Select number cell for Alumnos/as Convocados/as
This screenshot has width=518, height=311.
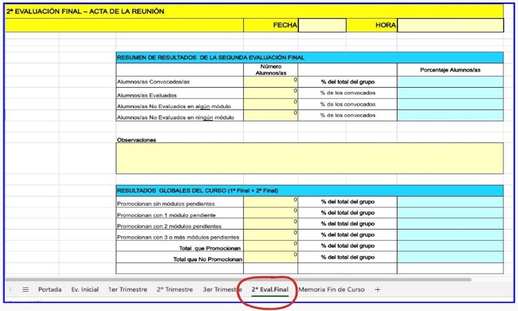pyautogui.click(x=270, y=82)
